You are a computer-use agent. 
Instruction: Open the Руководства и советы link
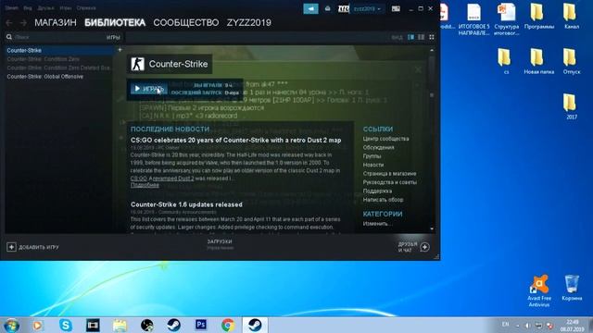pyautogui.click(x=389, y=182)
